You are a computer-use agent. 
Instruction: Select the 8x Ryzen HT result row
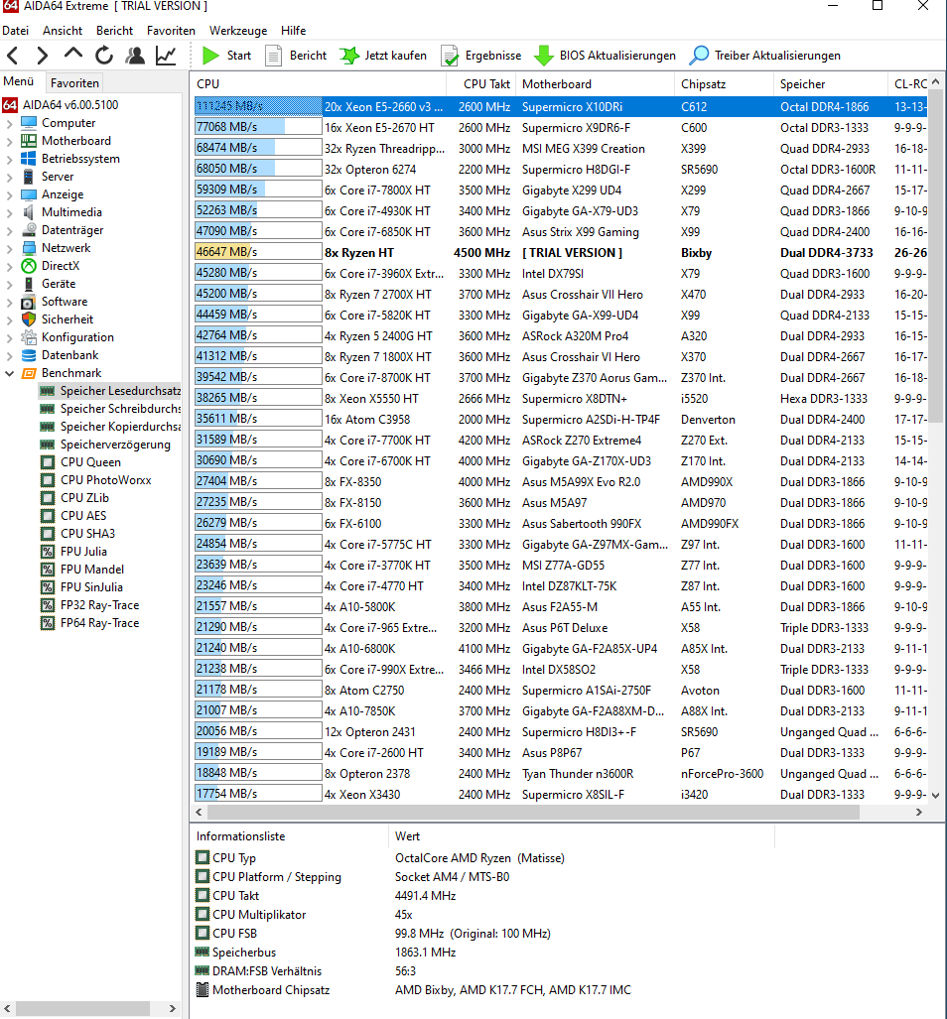561,253
